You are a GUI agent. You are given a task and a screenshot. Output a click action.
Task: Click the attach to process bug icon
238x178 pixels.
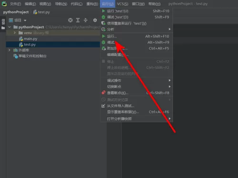(x=103, y=48)
